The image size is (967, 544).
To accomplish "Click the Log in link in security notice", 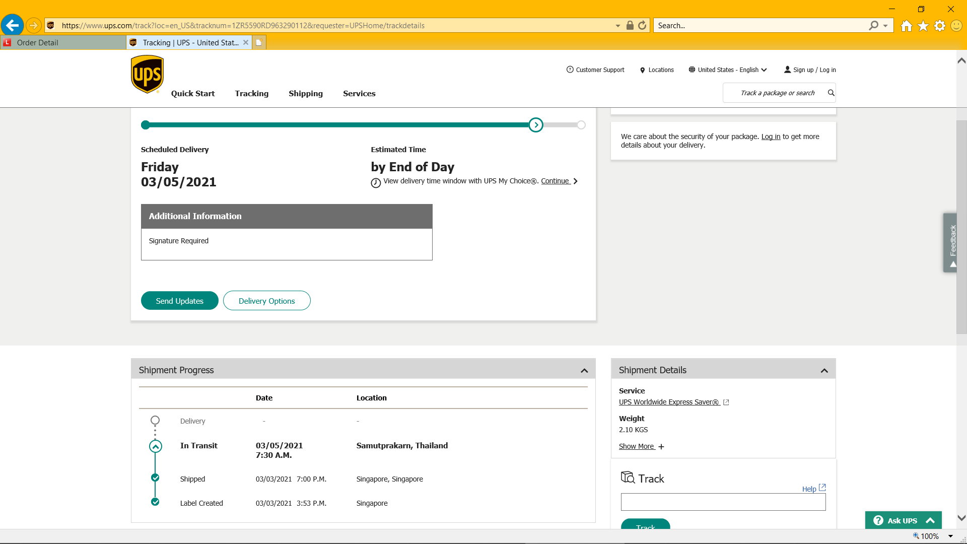I will 771,137.
